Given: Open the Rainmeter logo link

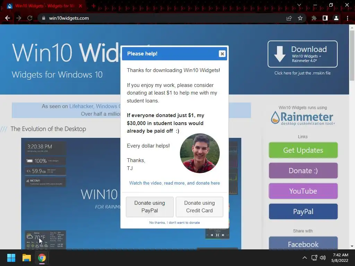Looking at the screenshot, I should click(x=303, y=118).
